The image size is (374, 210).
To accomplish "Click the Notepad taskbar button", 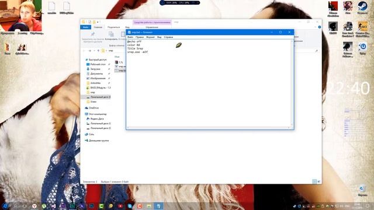I will [x=158, y=206].
